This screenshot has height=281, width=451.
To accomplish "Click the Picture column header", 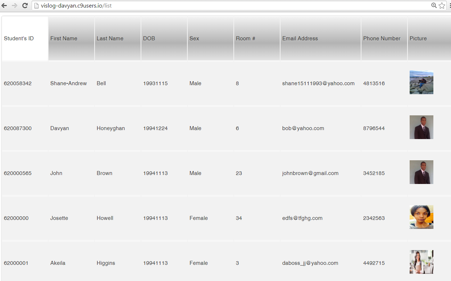I will (x=429, y=38).
